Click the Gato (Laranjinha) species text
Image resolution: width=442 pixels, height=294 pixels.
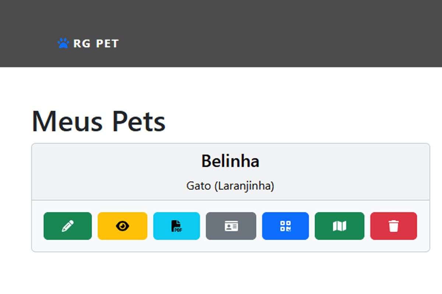(230, 186)
